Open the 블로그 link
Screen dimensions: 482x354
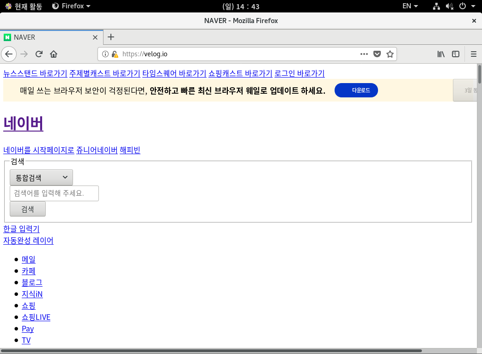[x=32, y=282]
